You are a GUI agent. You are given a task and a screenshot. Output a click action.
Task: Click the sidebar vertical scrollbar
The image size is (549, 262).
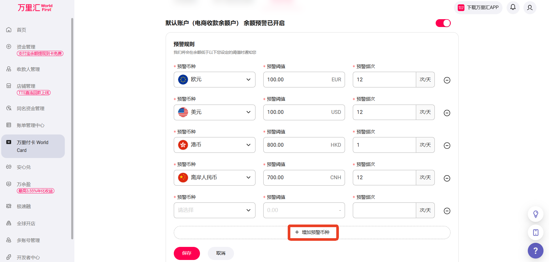click(72, 128)
